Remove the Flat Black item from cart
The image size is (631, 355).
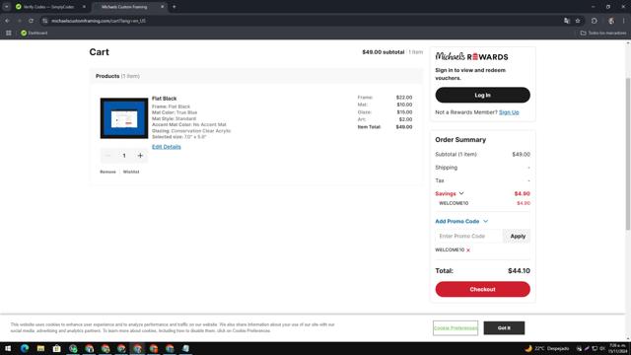coord(107,172)
